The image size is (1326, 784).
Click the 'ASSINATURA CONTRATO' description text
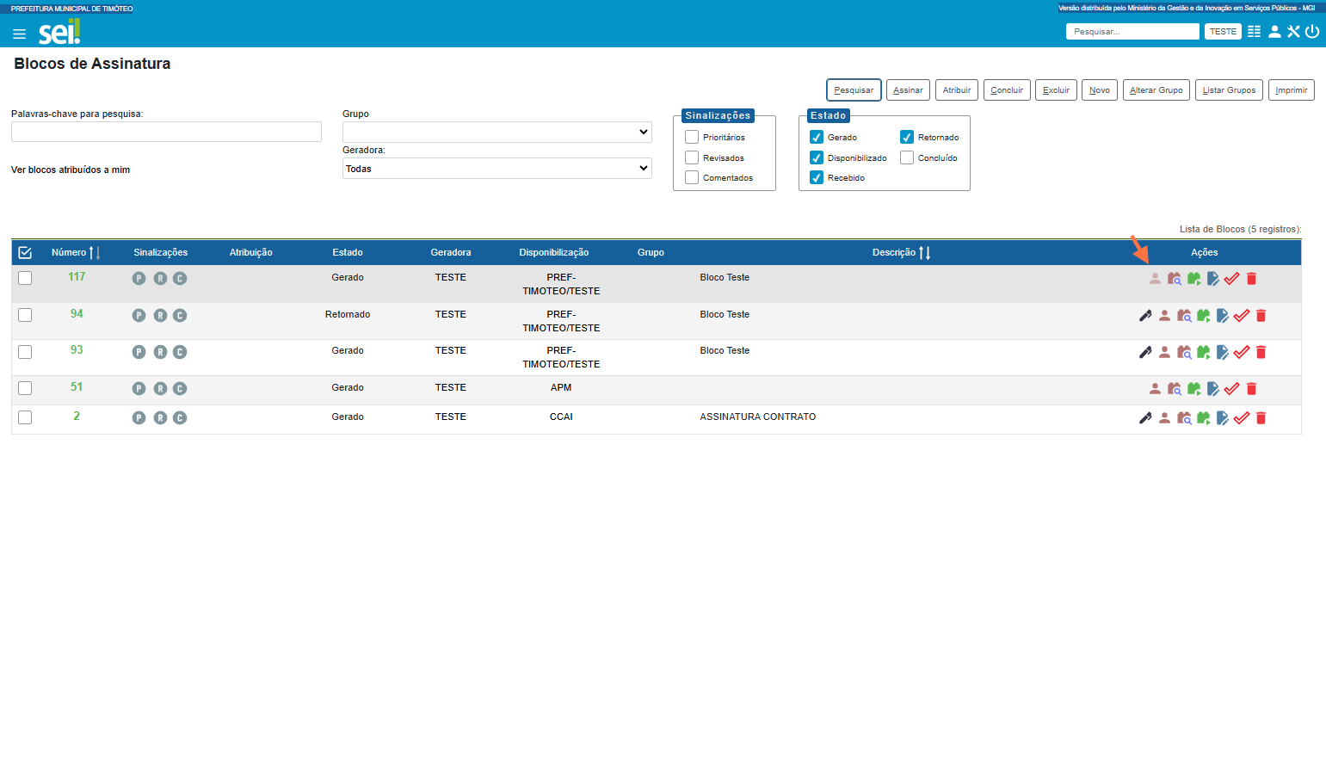point(758,417)
